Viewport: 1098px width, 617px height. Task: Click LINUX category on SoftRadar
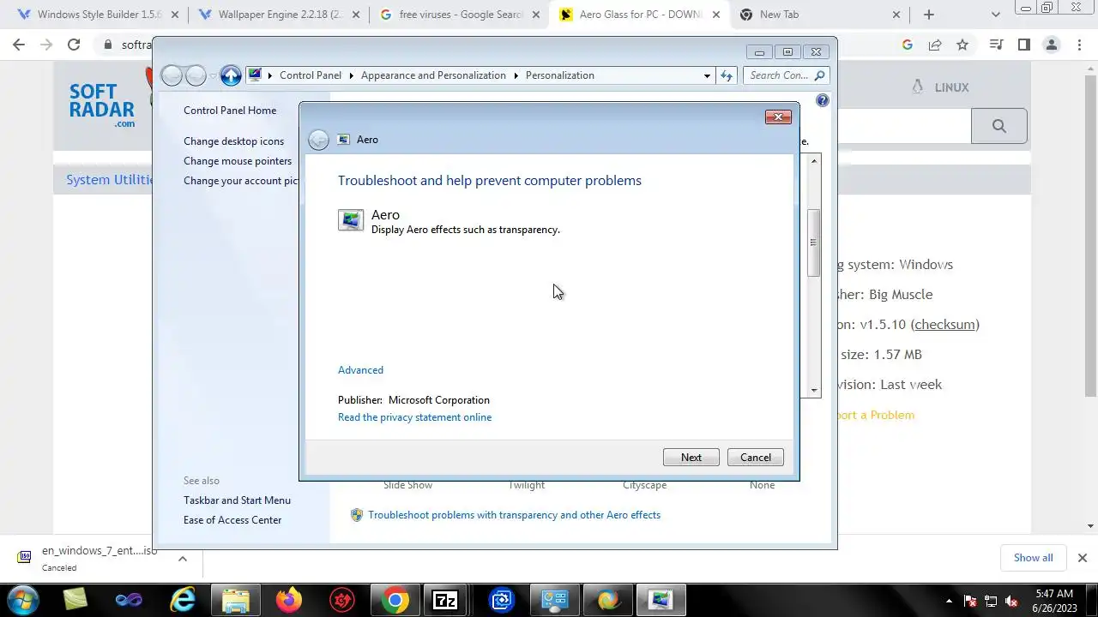942,87
